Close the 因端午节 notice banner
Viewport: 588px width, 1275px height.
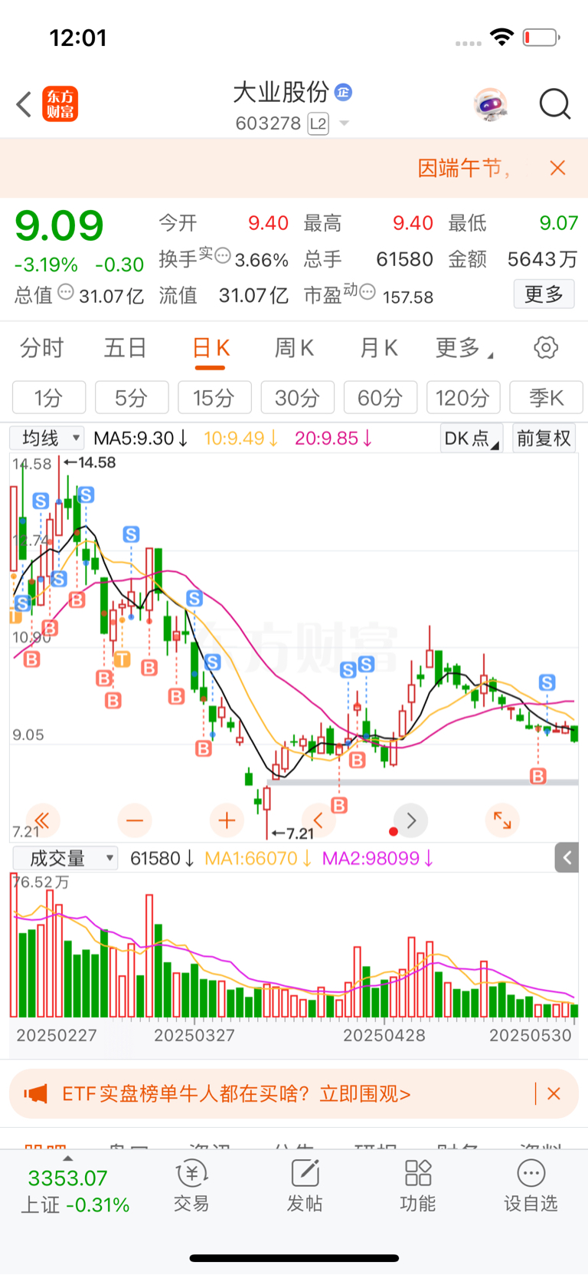click(557, 168)
